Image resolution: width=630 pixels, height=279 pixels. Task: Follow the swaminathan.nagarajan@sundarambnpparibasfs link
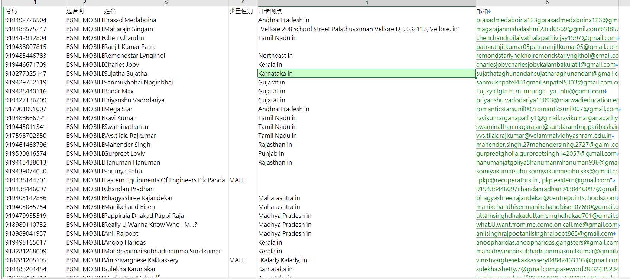point(547,127)
